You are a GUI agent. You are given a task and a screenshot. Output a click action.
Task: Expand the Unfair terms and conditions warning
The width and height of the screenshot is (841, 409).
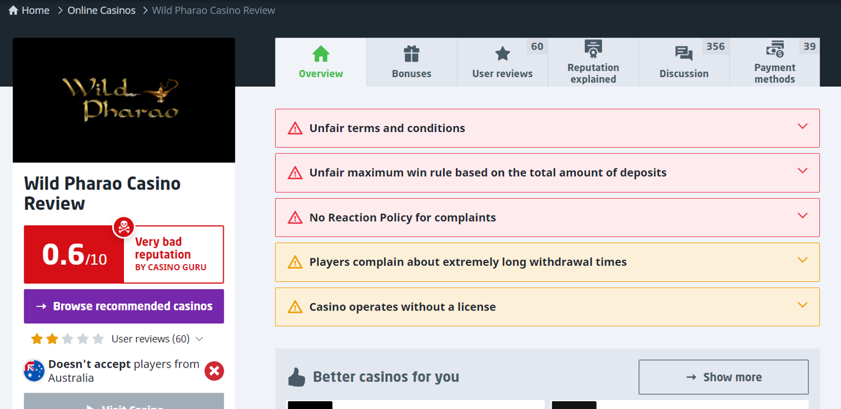(x=802, y=126)
